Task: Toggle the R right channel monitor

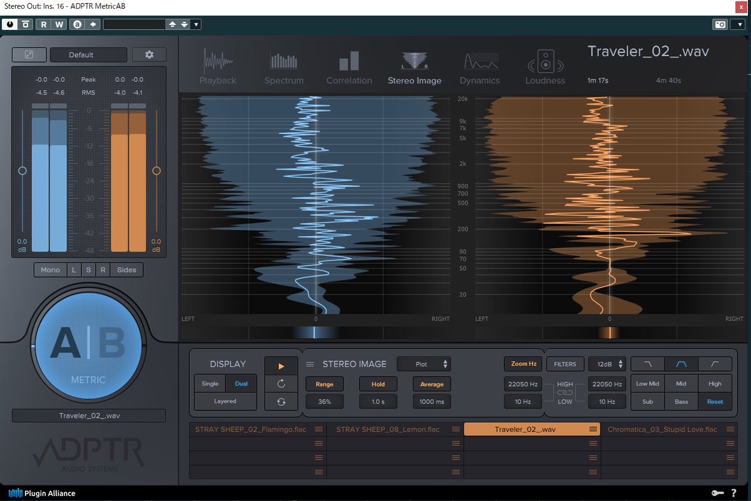Action: coord(103,270)
